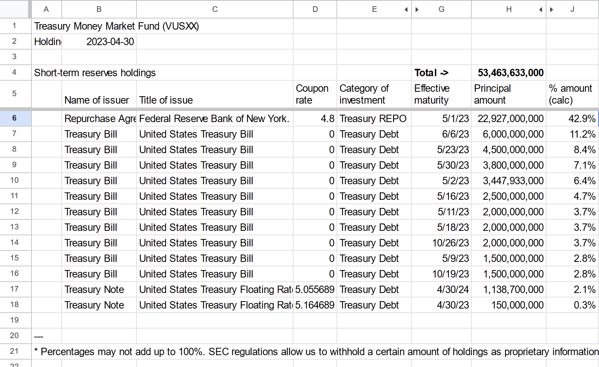Click 'Treasury Note' in row 17
The height and width of the screenshot is (367, 599).
(99, 290)
